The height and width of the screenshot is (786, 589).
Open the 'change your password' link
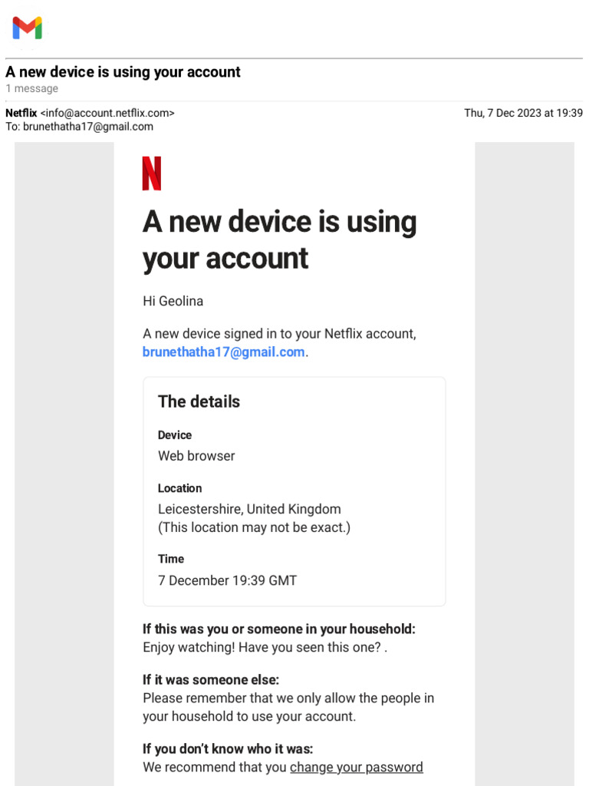coord(356,767)
